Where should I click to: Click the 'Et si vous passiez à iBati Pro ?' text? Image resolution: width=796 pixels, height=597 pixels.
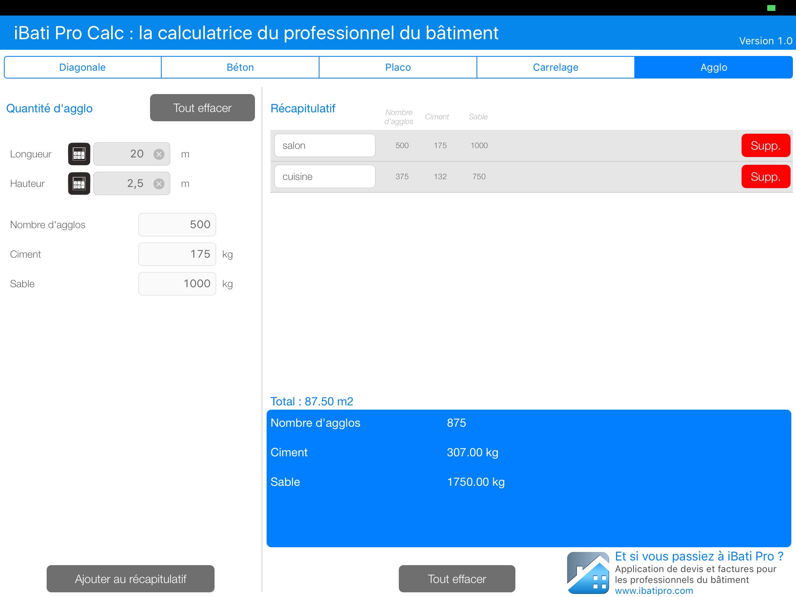point(699,556)
